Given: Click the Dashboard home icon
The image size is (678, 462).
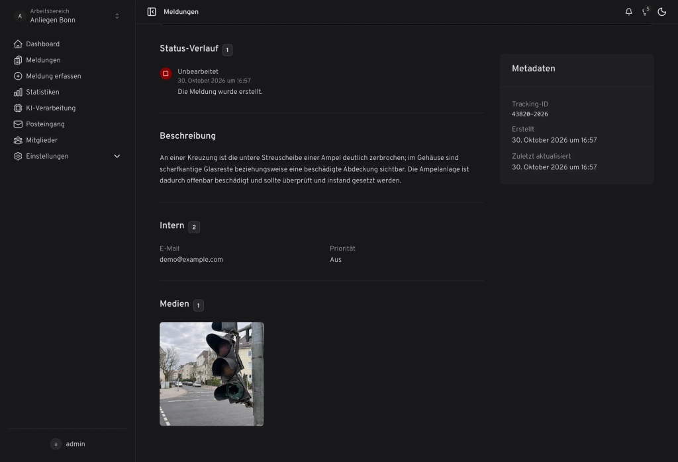Looking at the screenshot, I should coord(18,44).
